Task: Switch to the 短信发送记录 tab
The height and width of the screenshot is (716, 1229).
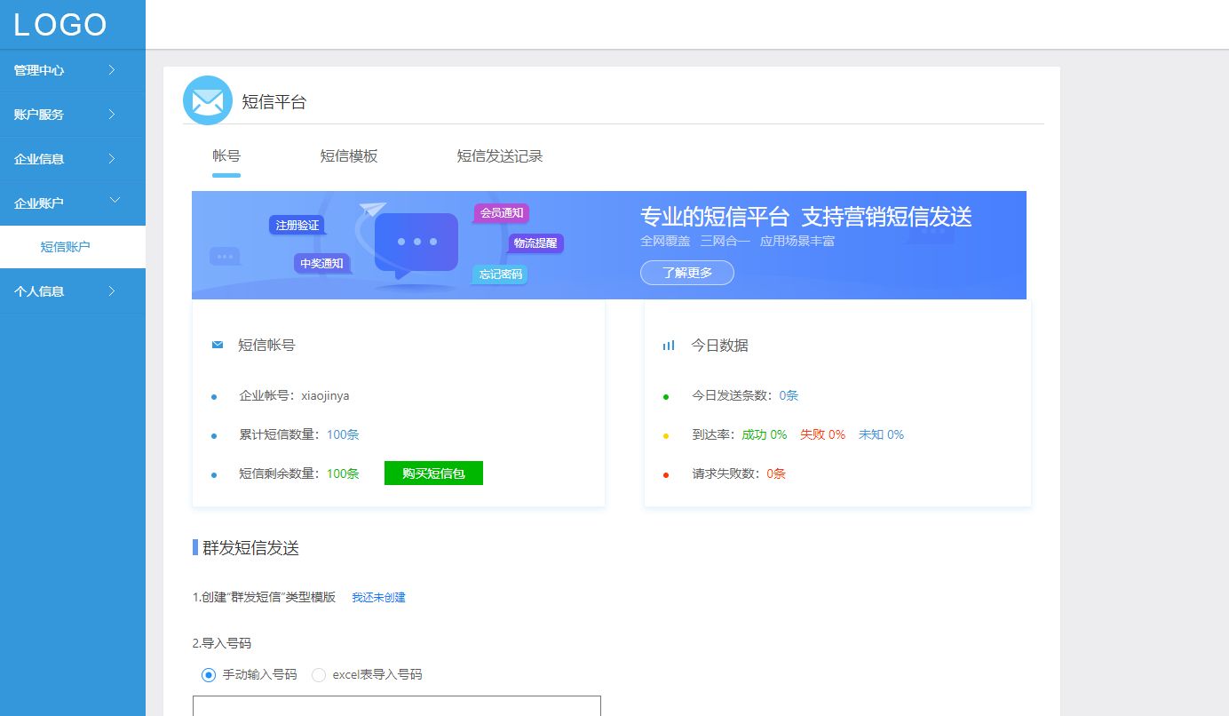Action: pos(500,156)
